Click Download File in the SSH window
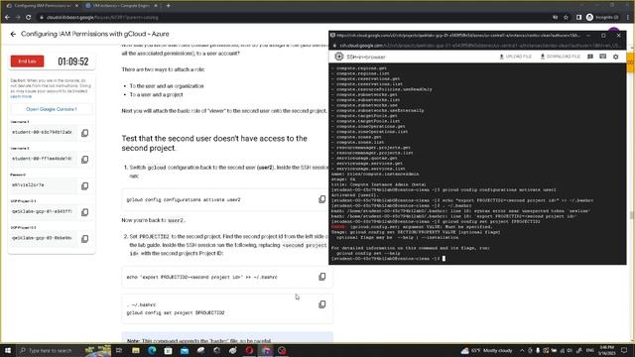 [x=560, y=57]
